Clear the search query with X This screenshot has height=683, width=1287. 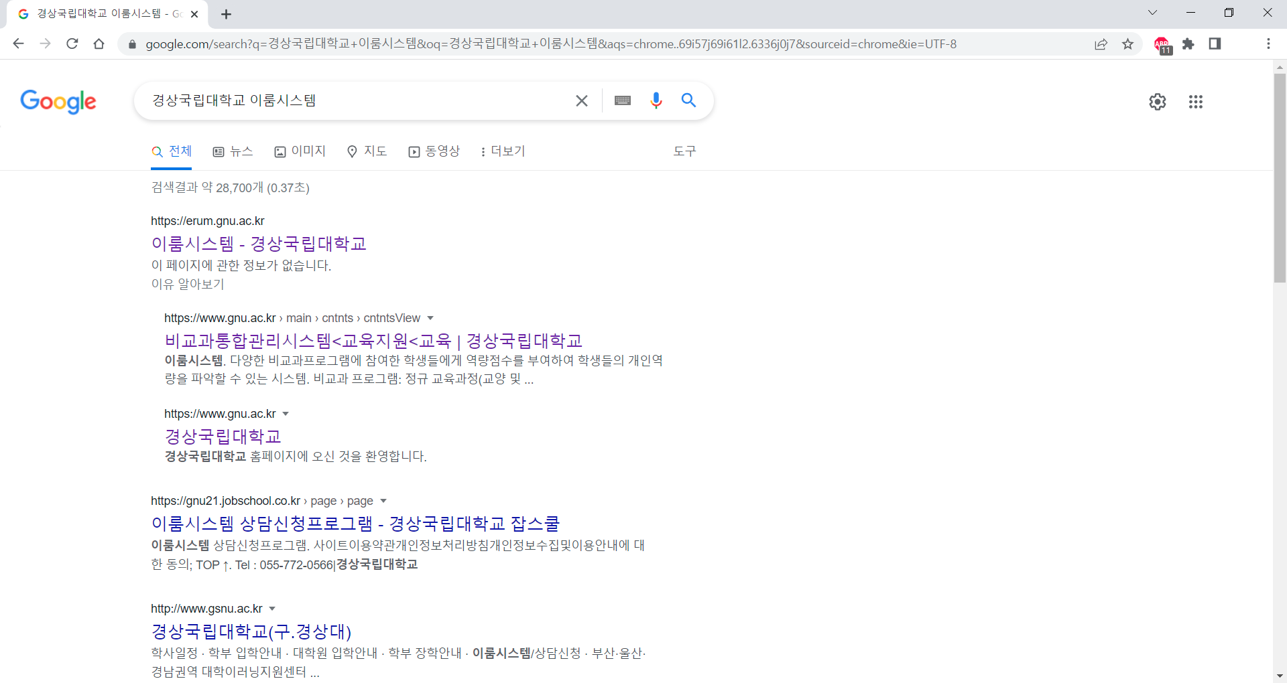click(582, 100)
